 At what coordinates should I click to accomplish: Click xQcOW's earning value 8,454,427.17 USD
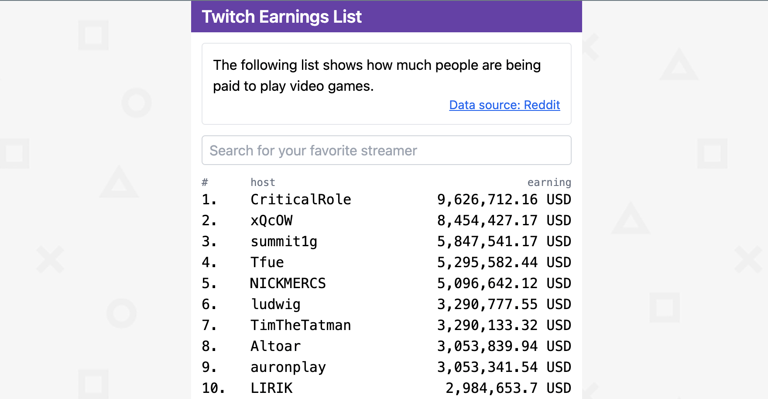click(x=504, y=220)
